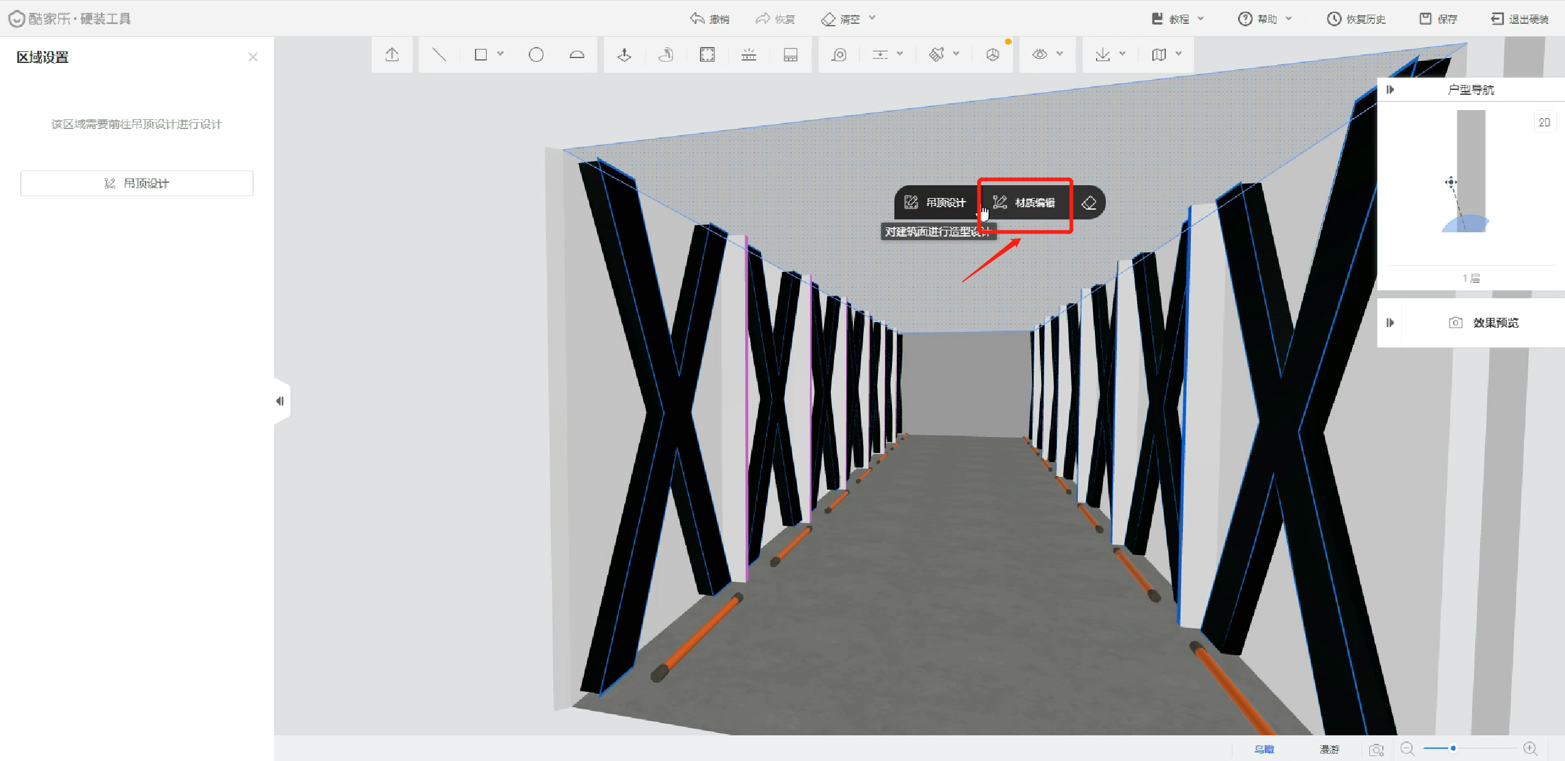
Task: Expand the 清空 clear dropdown arrow
Action: point(872,18)
